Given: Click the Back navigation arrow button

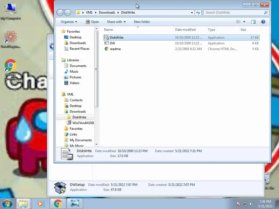Looking at the screenshot, I should tap(60, 13).
